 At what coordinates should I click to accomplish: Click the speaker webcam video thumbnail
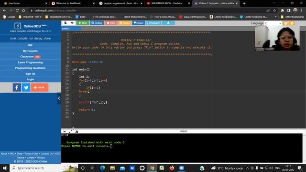point(277,38)
